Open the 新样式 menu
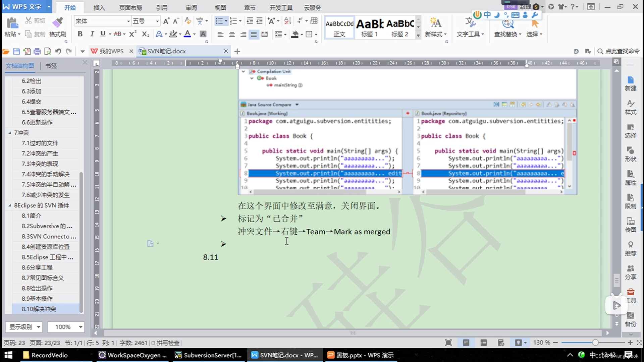Image resolution: width=644 pixels, height=362 pixels. pyautogui.click(x=436, y=27)
